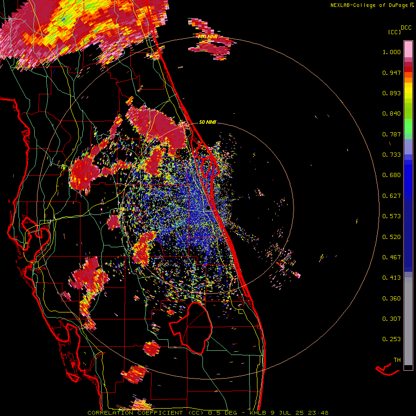This screenshot has height=416, width=416.
Task: Click the 0.573 legend value
Action: coord(392,216)
